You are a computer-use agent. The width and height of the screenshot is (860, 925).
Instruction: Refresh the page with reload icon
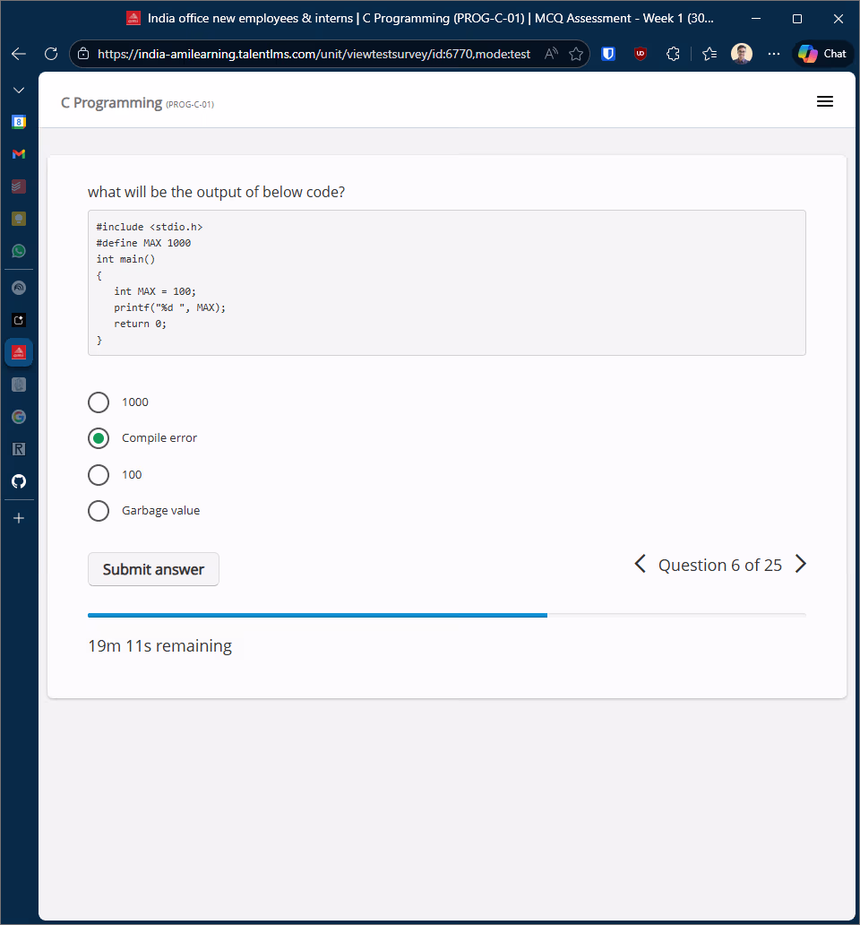click(x=51, y=54)
